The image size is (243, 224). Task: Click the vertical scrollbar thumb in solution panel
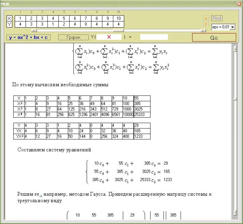(x=235, y=99)
